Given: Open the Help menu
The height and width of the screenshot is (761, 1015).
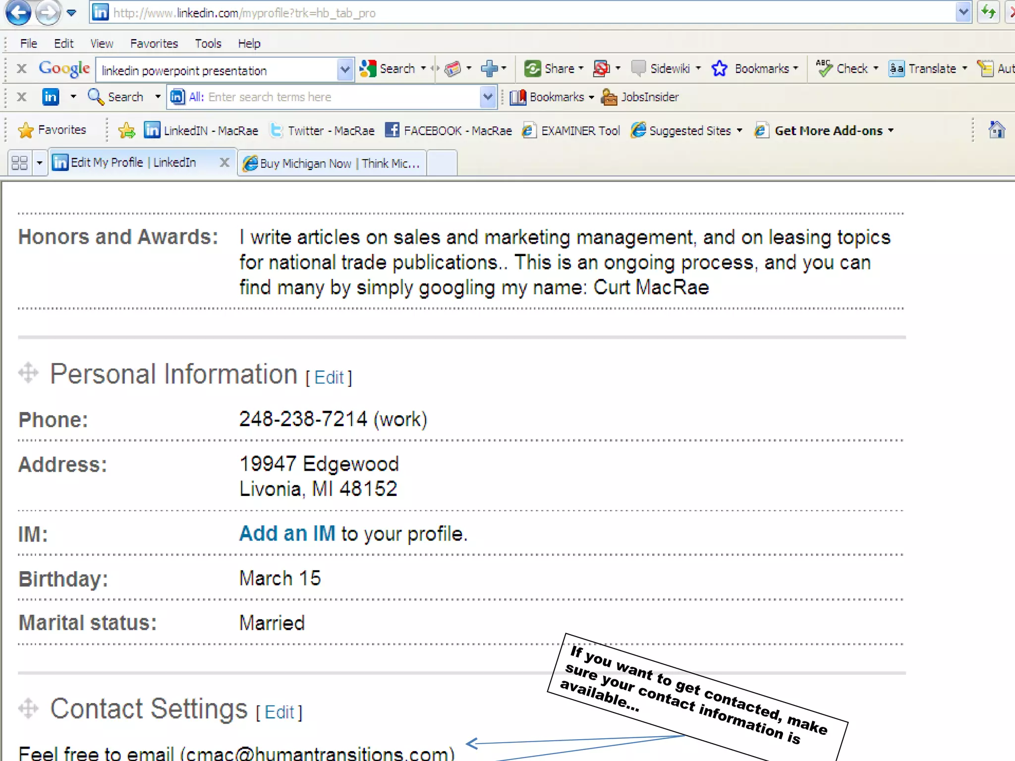Looking at the screenshot, I should pos(249,44).
